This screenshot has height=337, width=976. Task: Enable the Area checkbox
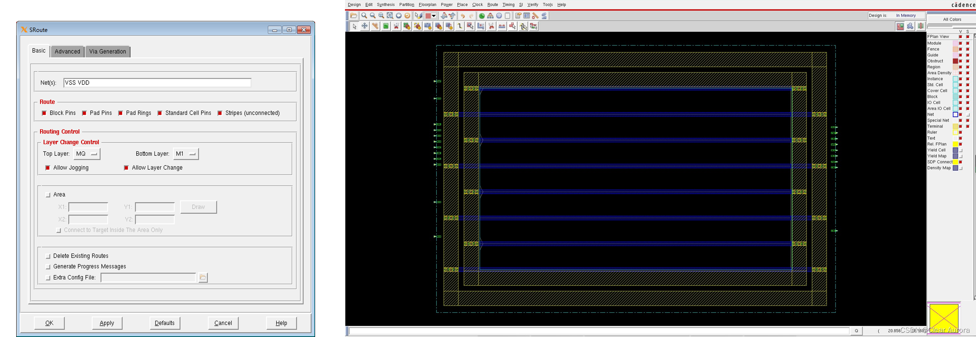point(48,195)
